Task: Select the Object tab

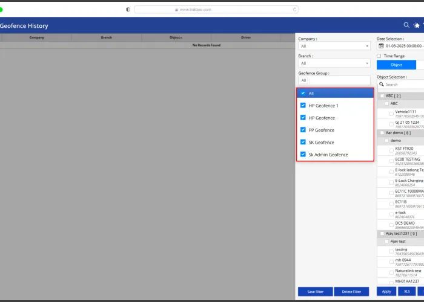Action: click(x=396, y=65)
